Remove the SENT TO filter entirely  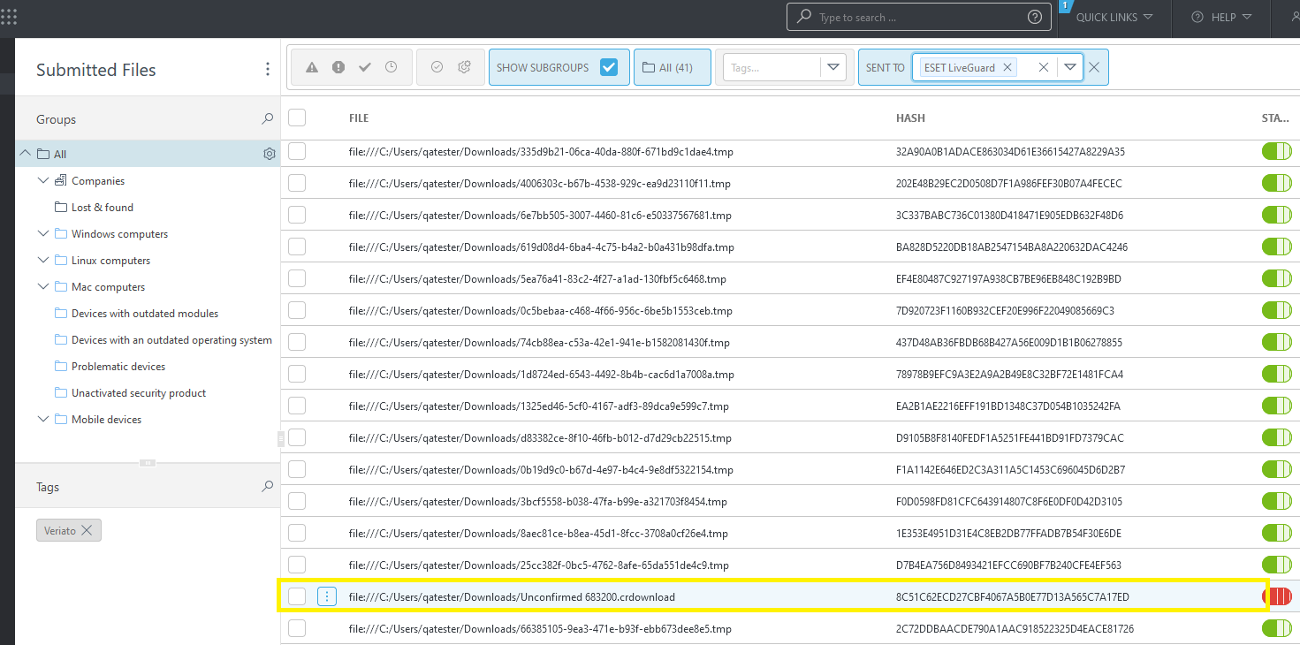pyautogui.click(x=1094, y=67)
